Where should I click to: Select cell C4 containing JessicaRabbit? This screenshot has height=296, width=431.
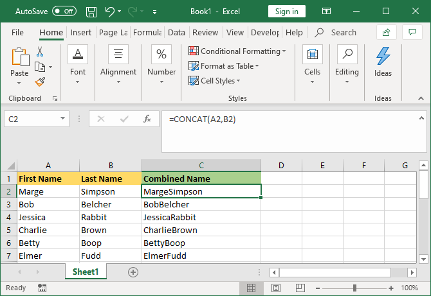click(x=201, y=217)
